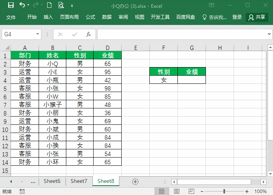Open Insert Function fx dialog
273x195 pixels.
(89, 34)
